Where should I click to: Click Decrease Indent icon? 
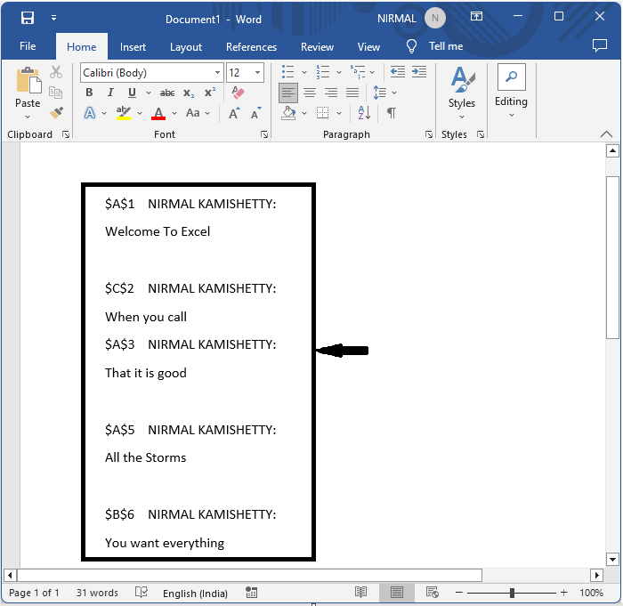[397, 72]
